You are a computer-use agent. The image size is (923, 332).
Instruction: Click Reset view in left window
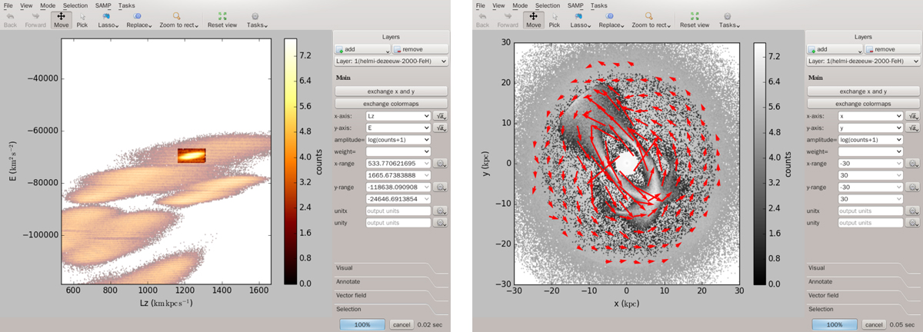[x=222, y=19]
